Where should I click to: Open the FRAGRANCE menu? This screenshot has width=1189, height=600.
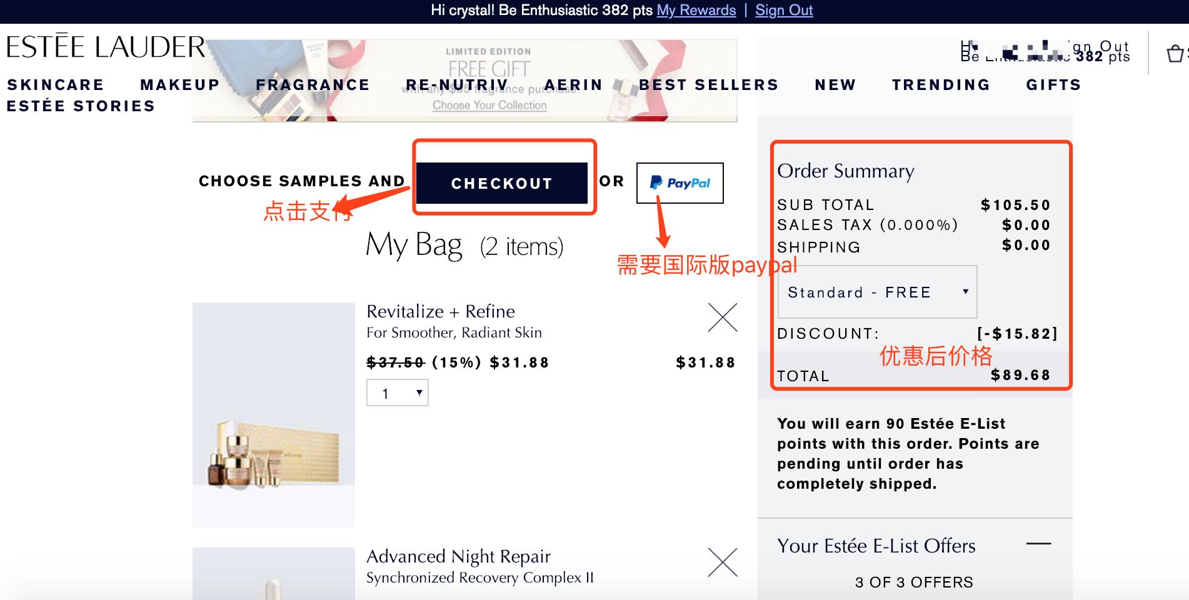[x=313, y=85]
